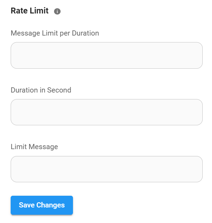Click inside the Limit Message text field
Image resolution: width=212 pixels, height=223 pixels.
coord(106,169)
